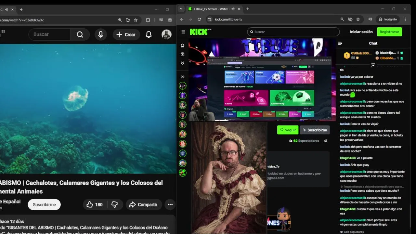Click the video title 'Cachalotes, Calamares Gigantes'
This screenshot has height=234, width=416.
81,187
